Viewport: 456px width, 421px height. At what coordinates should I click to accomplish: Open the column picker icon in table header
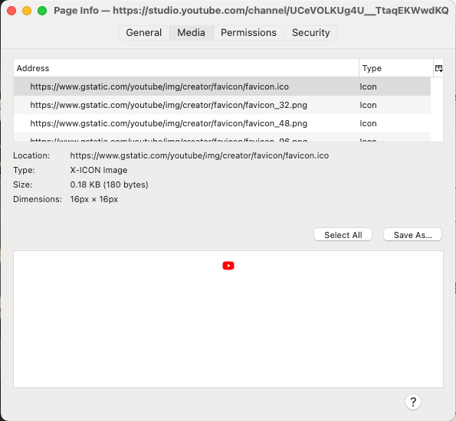[x=438, y=68]
